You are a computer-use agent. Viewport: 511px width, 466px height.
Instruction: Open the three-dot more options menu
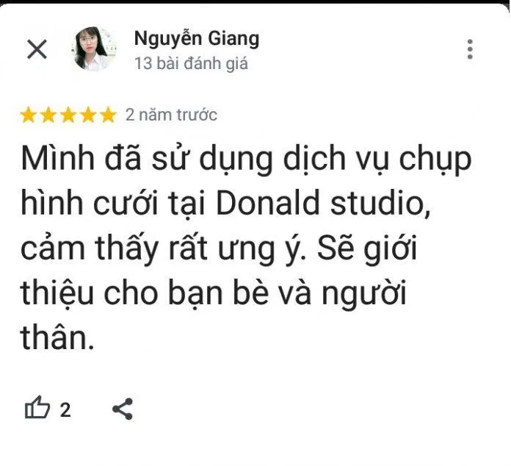[x=470, y=49]
